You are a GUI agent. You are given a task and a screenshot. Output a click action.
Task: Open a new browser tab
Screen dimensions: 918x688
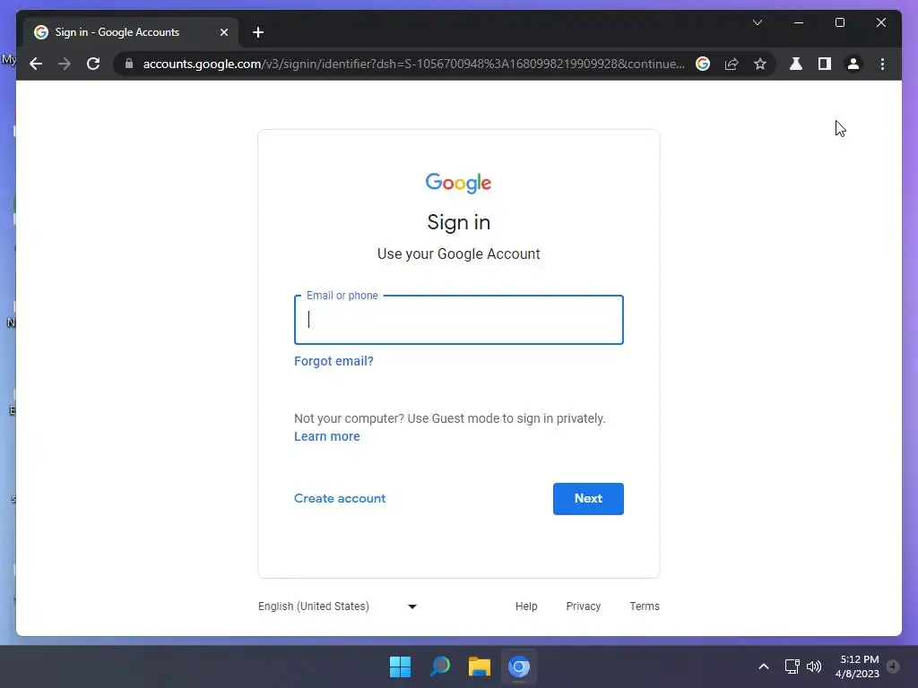pyautogui.click(x=258, y=32)
